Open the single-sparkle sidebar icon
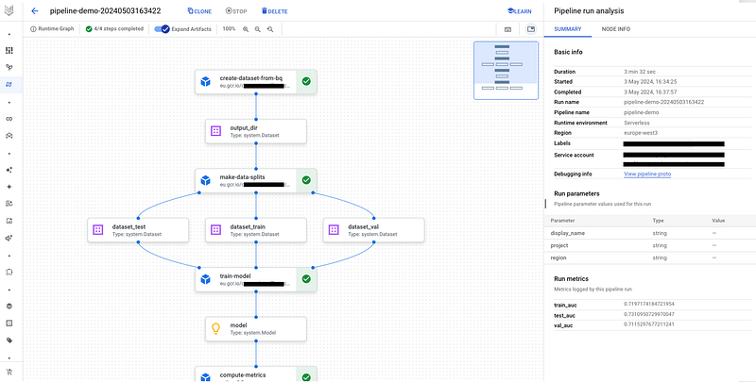The image size is (756, 382). [9, 187]
